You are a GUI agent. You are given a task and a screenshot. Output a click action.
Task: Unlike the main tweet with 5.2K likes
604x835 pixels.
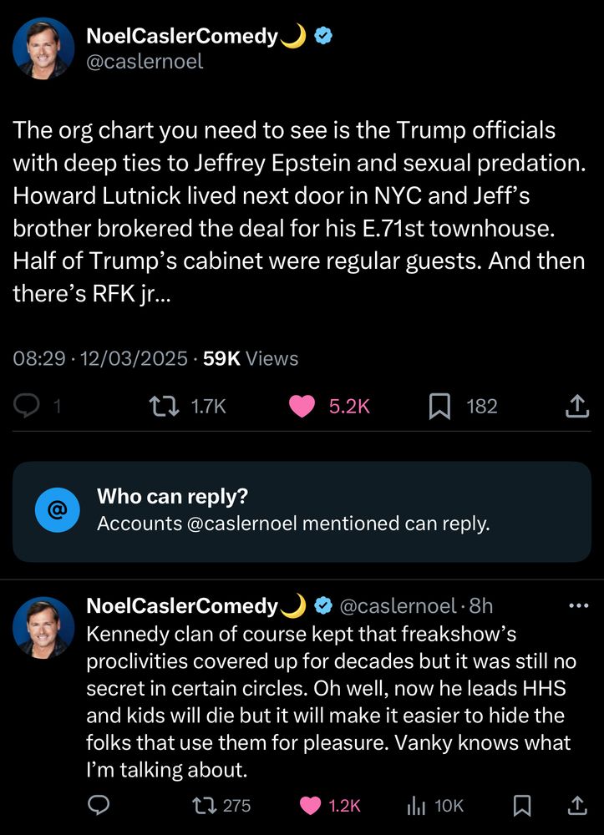click(x=302, y=406)
